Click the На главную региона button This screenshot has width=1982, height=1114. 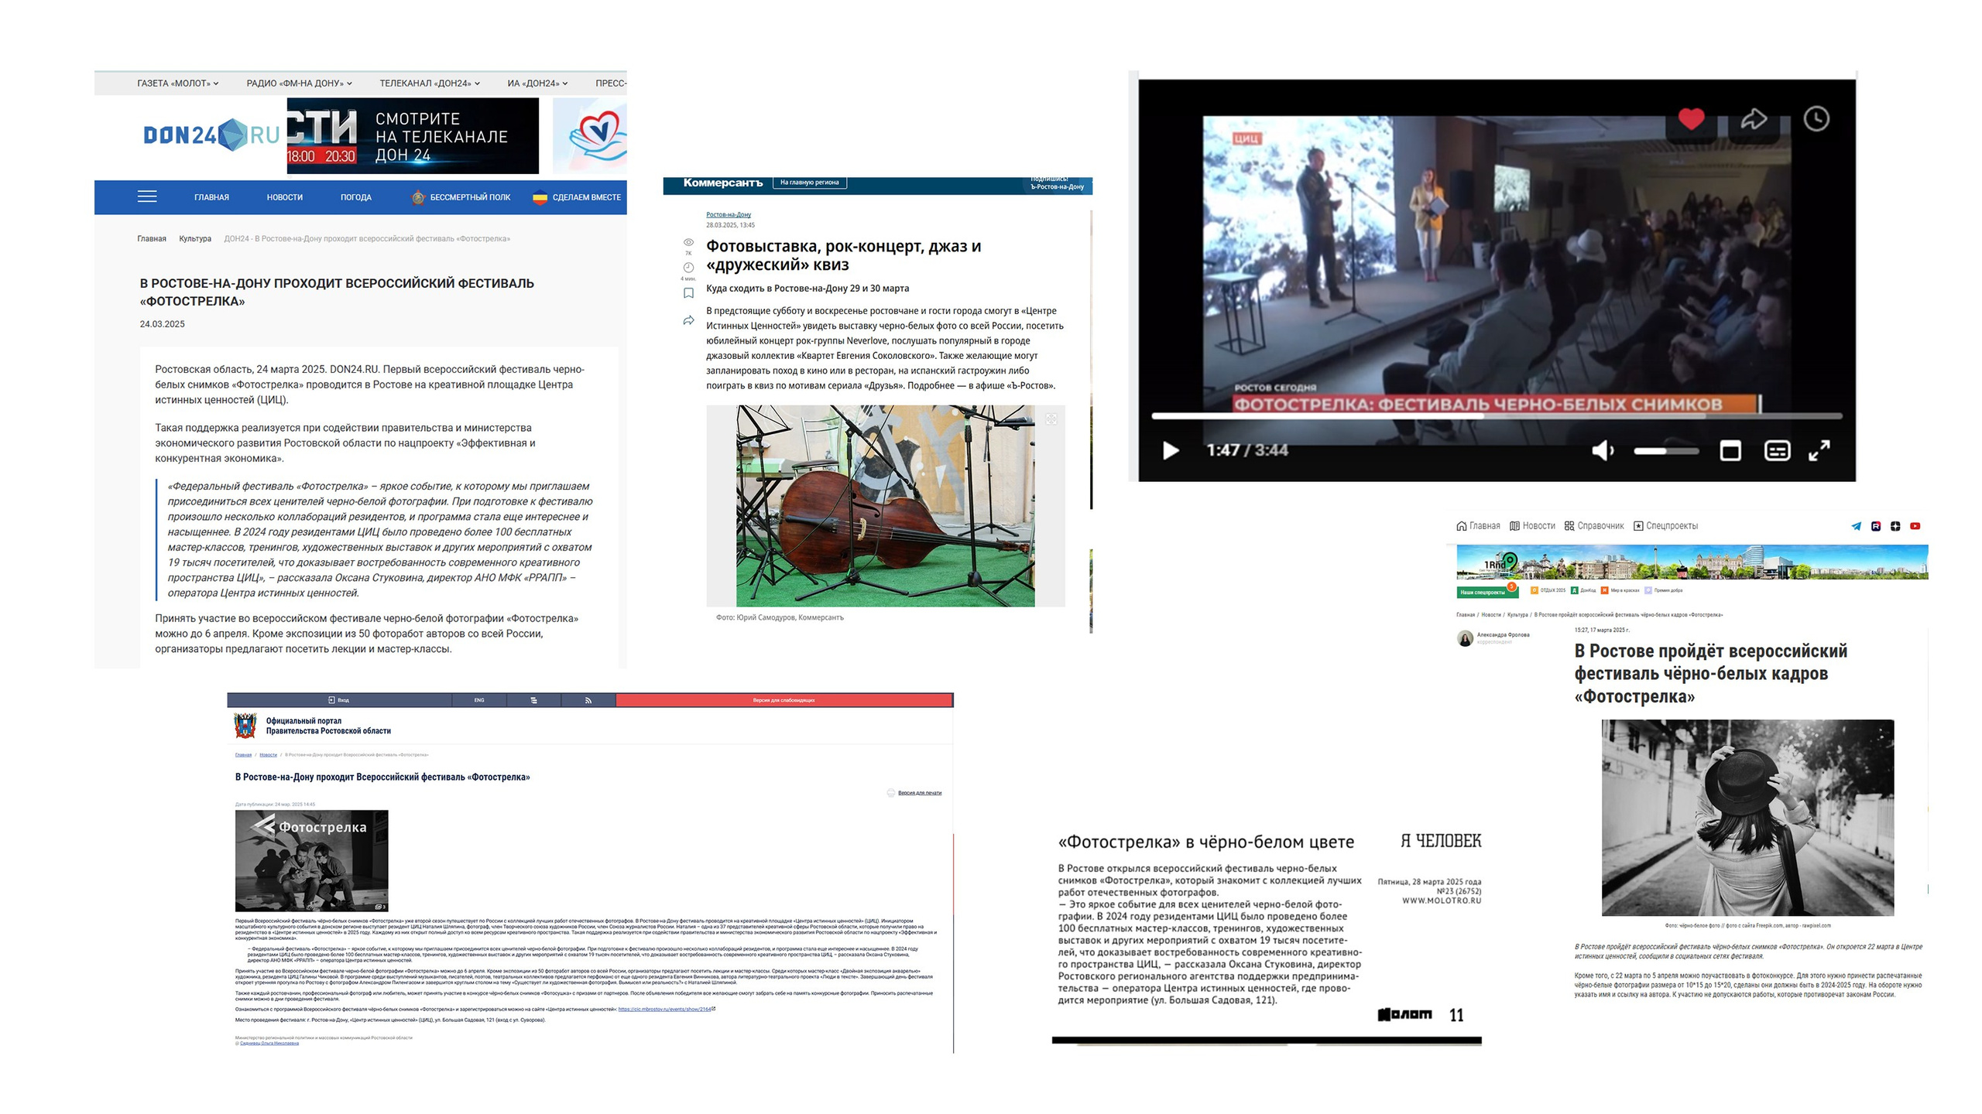click(809, 183)
